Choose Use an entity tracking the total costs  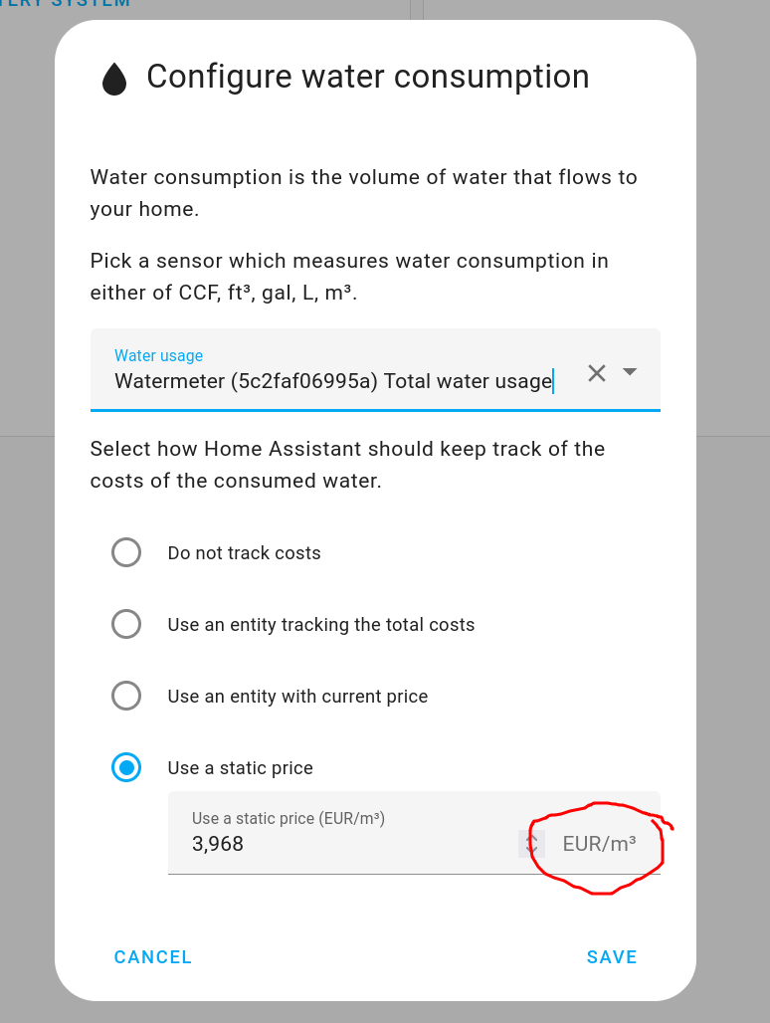[126, 624]
